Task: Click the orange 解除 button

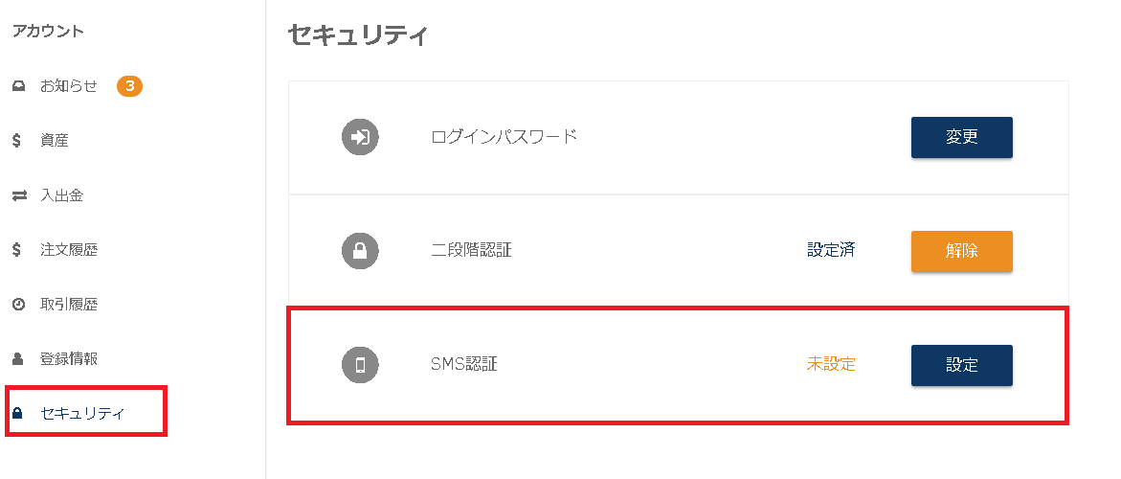Action: pos(961,252)
